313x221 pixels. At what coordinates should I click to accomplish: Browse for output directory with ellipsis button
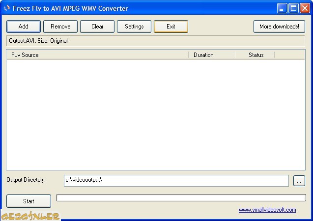[x=299, y=181]
